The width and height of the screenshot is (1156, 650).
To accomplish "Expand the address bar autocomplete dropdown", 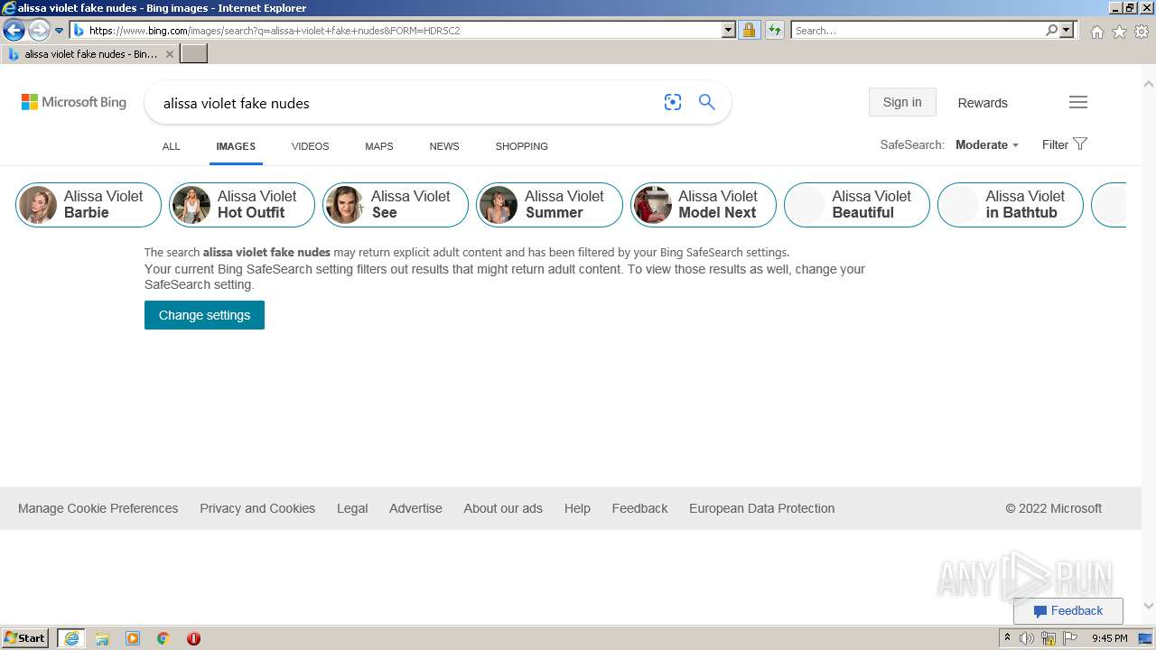I will coord(729,30).
